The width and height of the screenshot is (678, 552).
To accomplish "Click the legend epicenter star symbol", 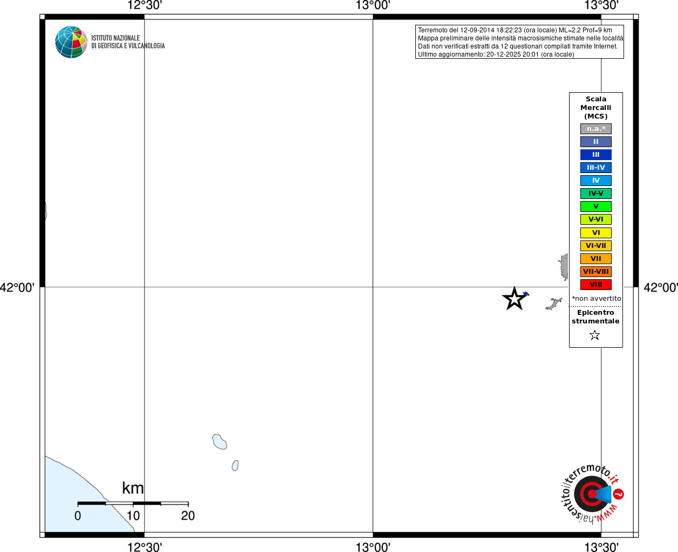I will [x=595, y=335].
